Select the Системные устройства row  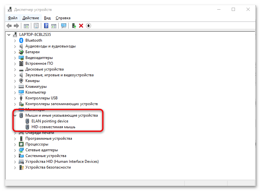coord(46,156)
